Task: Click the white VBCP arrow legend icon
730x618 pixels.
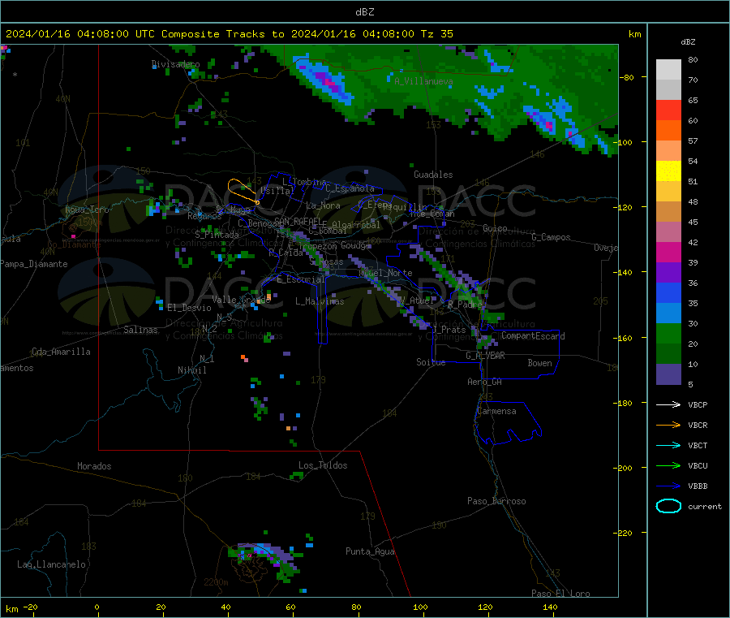Action: (668, 404)
